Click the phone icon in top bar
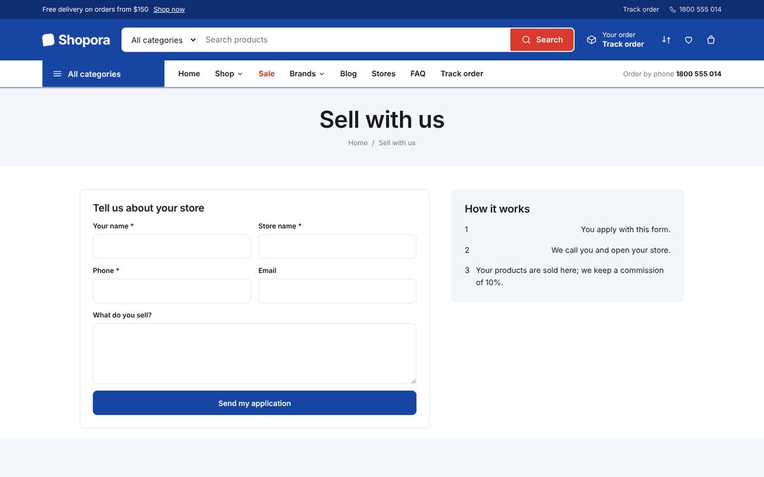The image size is (764, 477). 672,10
